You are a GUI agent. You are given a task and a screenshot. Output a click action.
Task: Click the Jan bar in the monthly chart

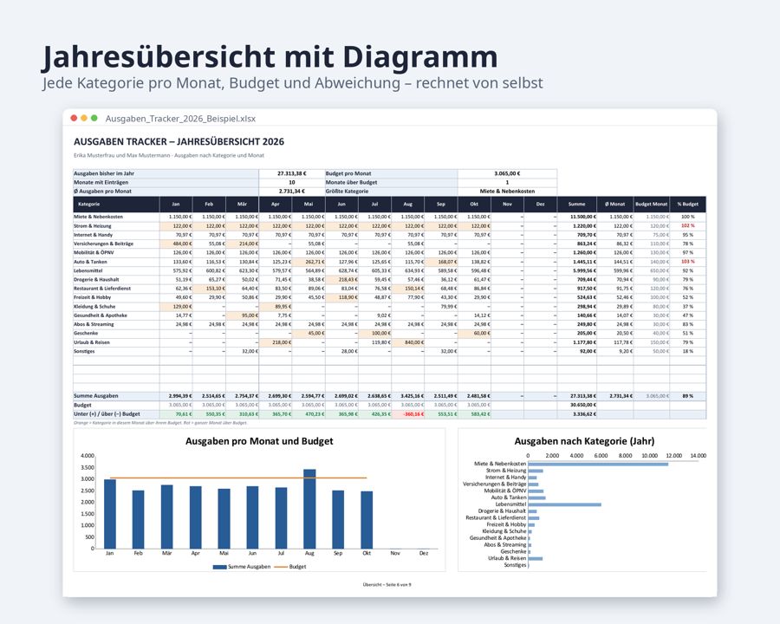coord(109,514)
